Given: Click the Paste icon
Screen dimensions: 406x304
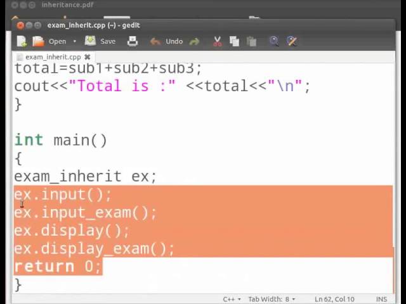Looking at the screenshot, I should 251,41.
